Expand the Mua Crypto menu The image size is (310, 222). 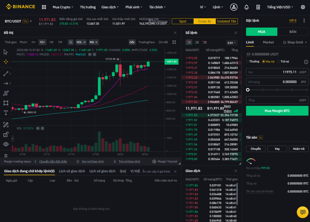tap(63, 7)
